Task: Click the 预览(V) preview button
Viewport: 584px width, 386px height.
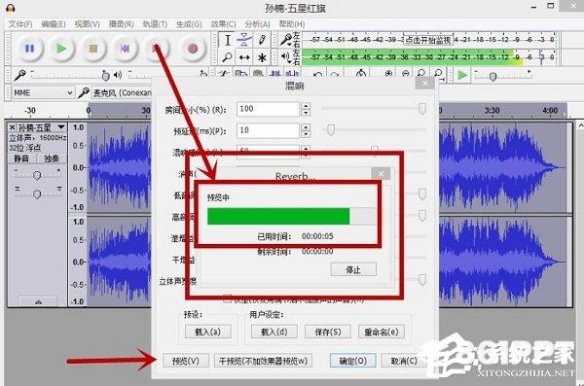Action: pyautogui.click(x=186, y=361)
